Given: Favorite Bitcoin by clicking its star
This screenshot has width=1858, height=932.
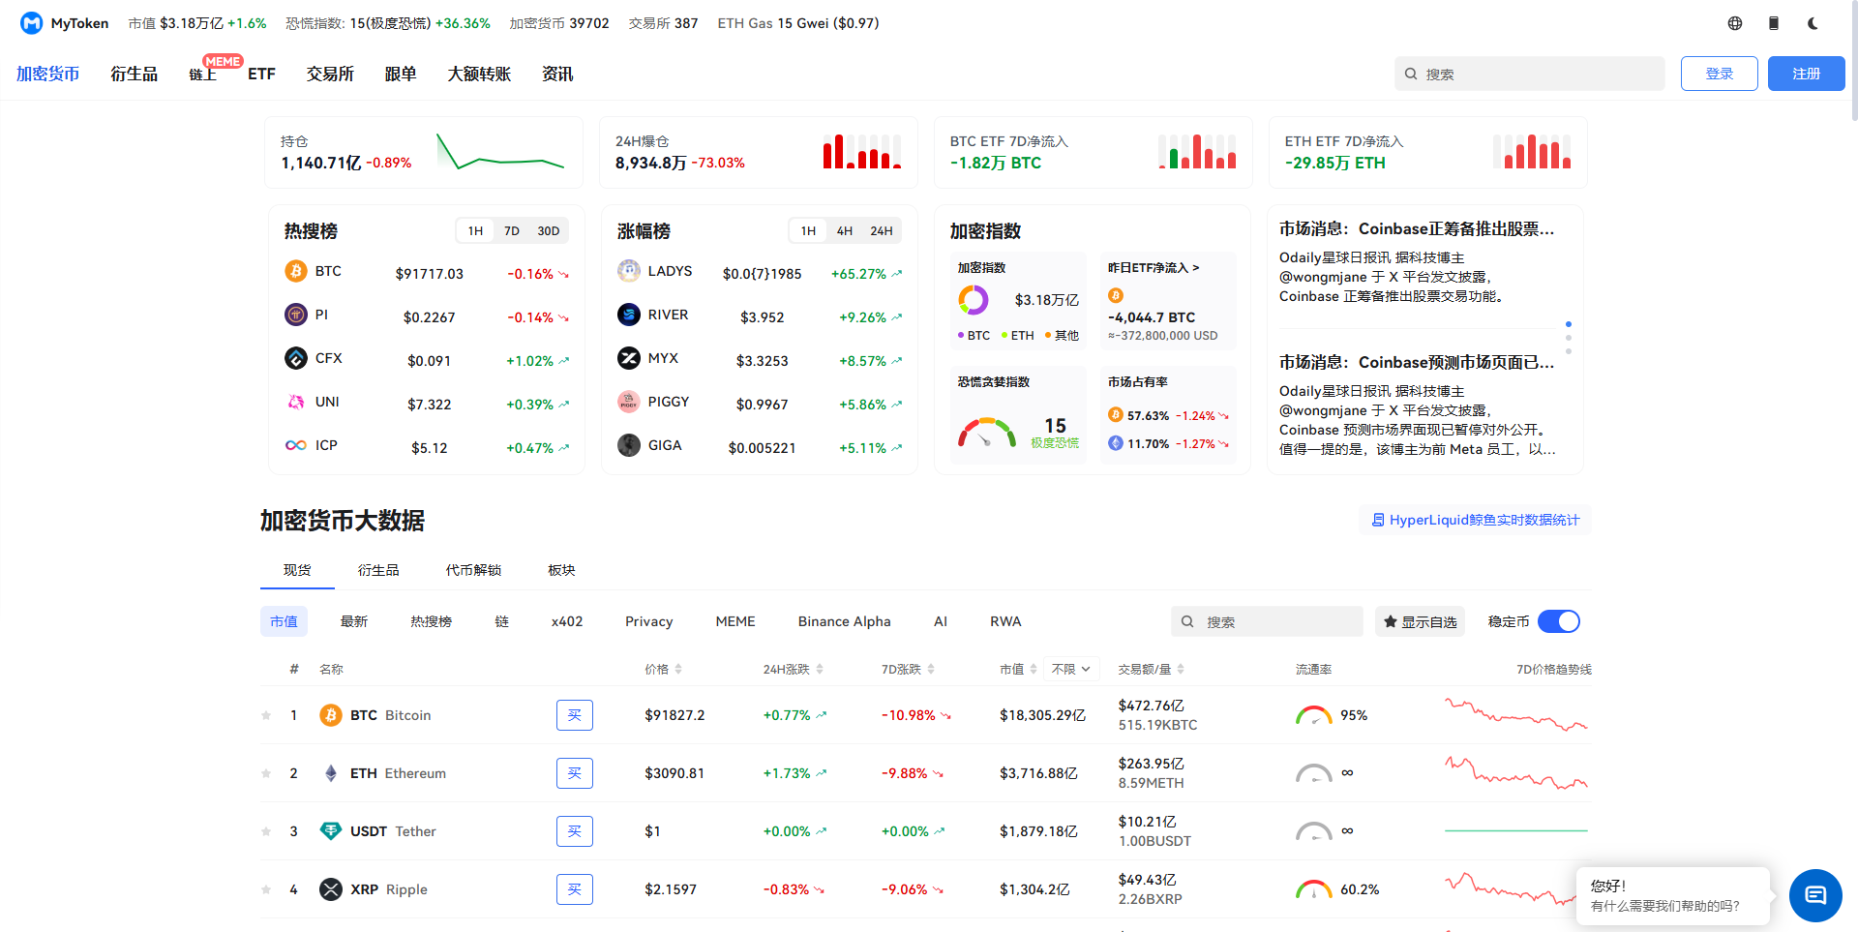Looking at the screenshot, I should (x=265, y=715).
